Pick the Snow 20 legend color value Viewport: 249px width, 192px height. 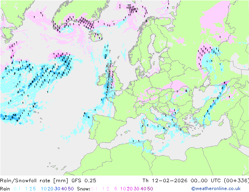pyautogui.click(x=130, y=189)
